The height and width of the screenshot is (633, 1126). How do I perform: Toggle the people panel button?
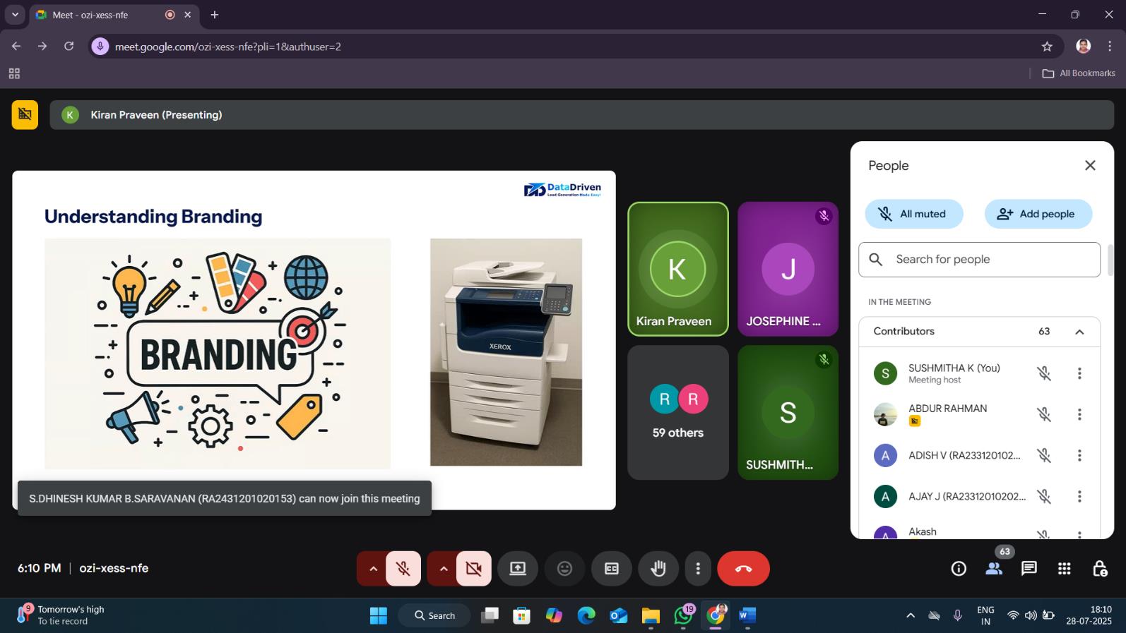point(994,569)
